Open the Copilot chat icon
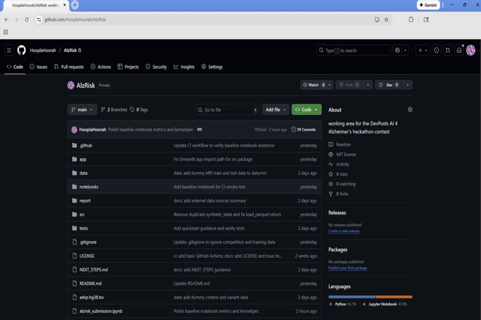The image size is (481, 320). click(397, 50)
